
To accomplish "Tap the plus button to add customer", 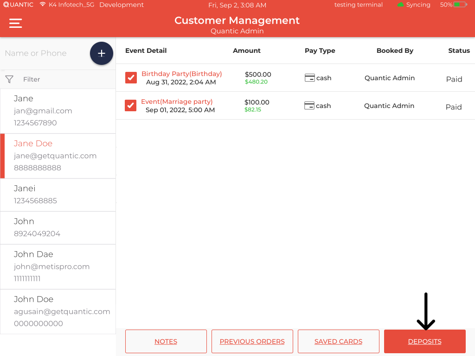I will (101, 53).
